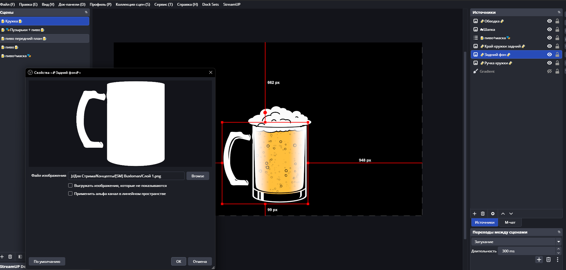Switch to the М-чат tab
566x270 pixels.
(510, 222)
